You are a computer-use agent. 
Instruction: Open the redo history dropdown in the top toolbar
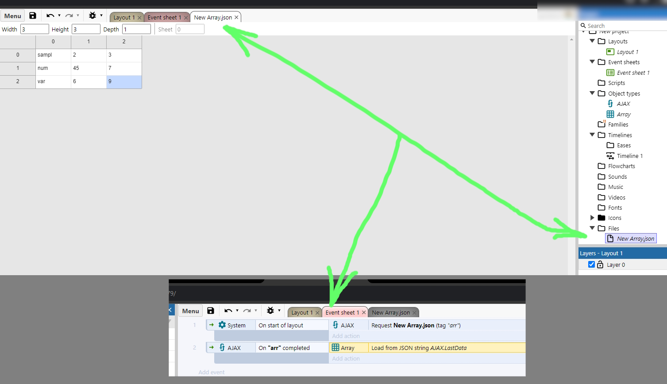click(78, 15)
